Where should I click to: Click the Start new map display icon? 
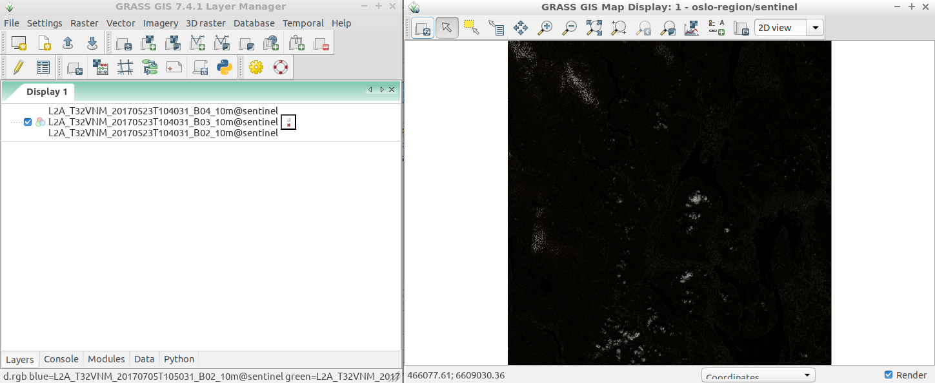click(19, 43)
